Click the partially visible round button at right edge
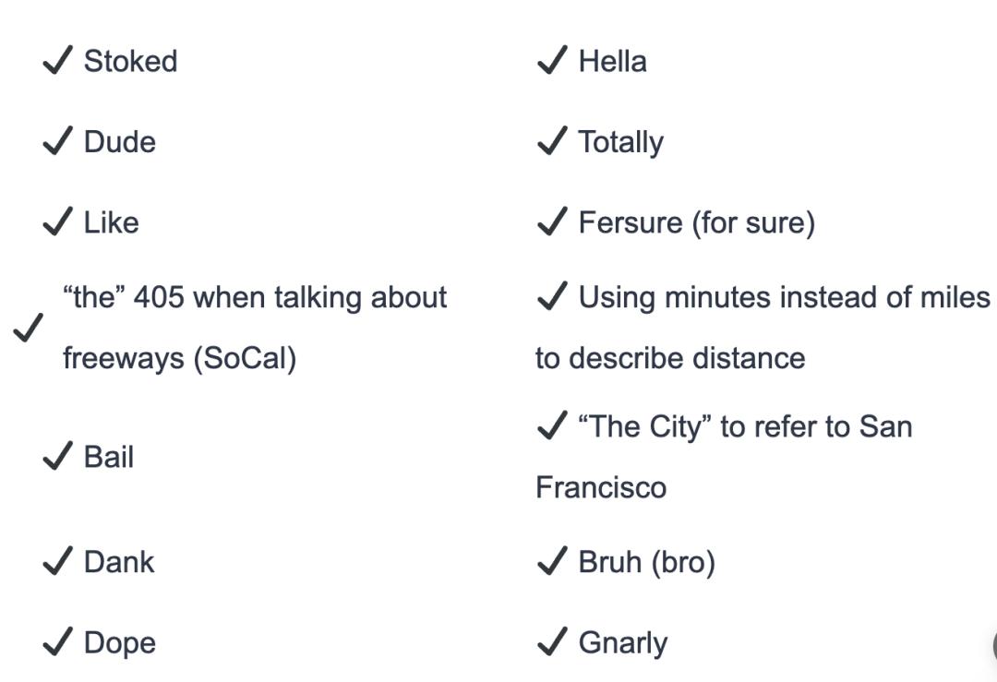 993,645
